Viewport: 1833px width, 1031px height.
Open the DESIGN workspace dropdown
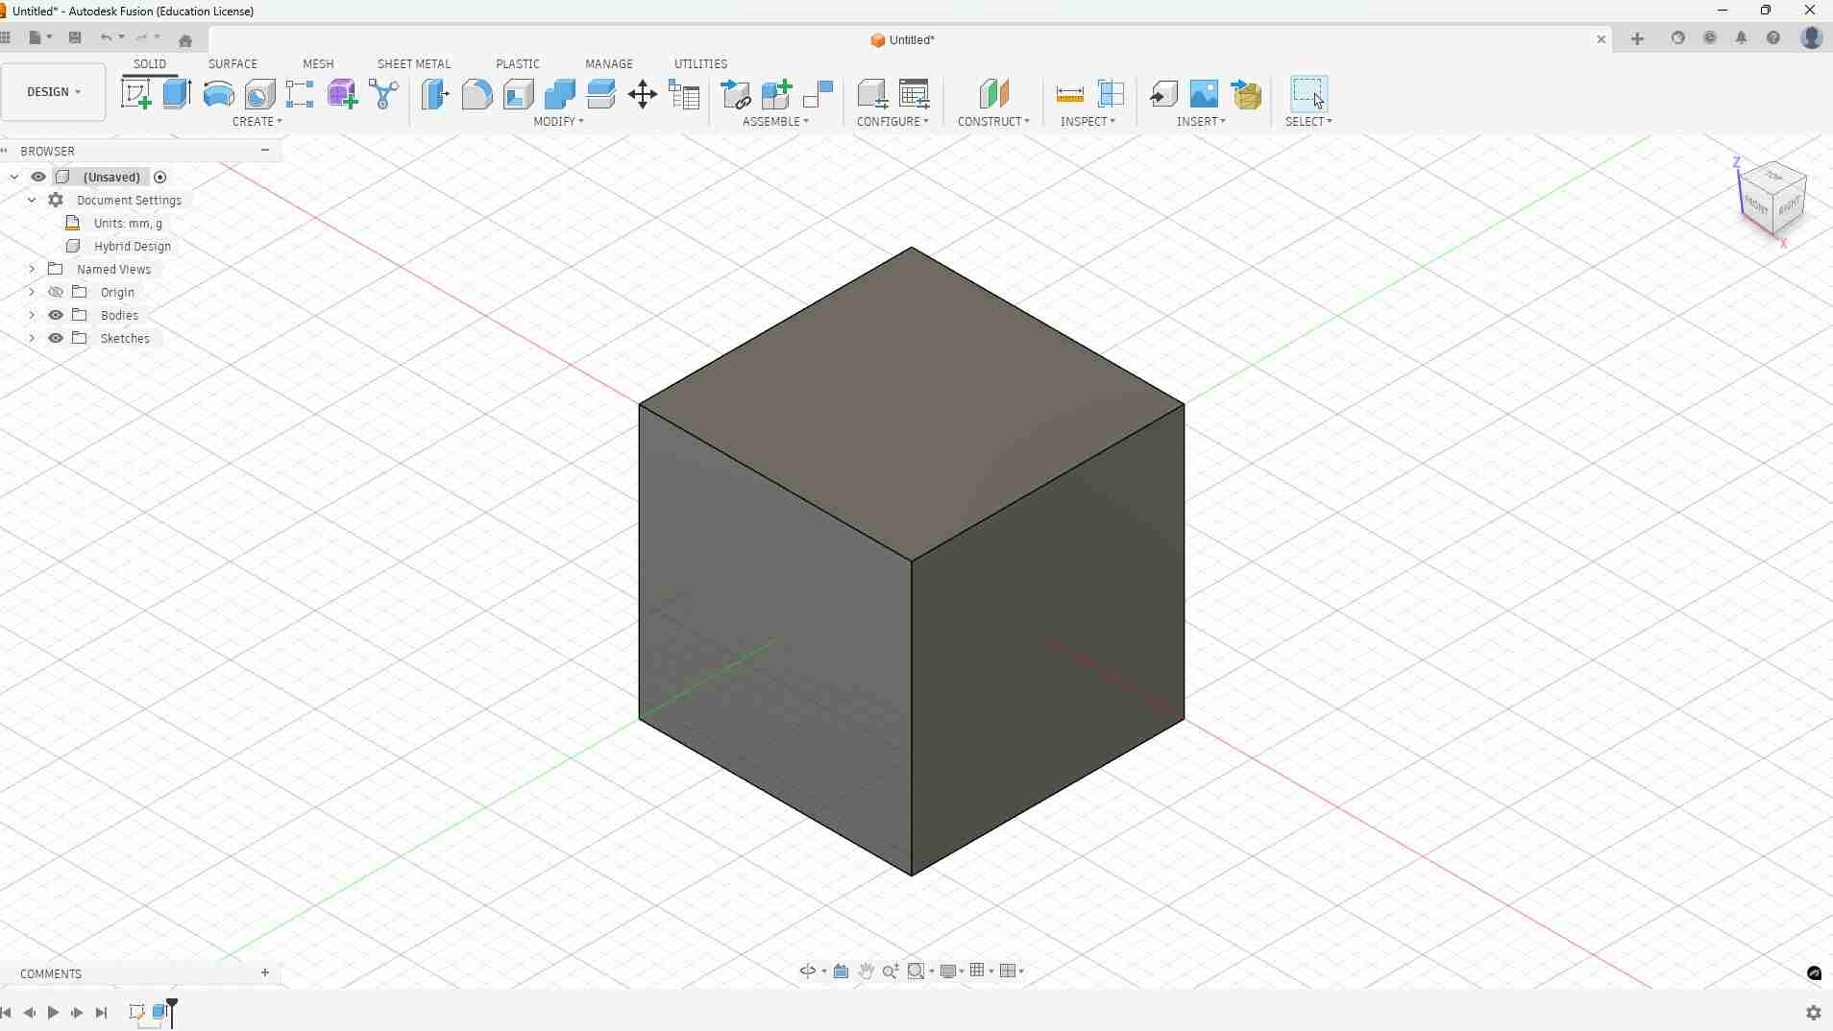[x=54, y=92]
